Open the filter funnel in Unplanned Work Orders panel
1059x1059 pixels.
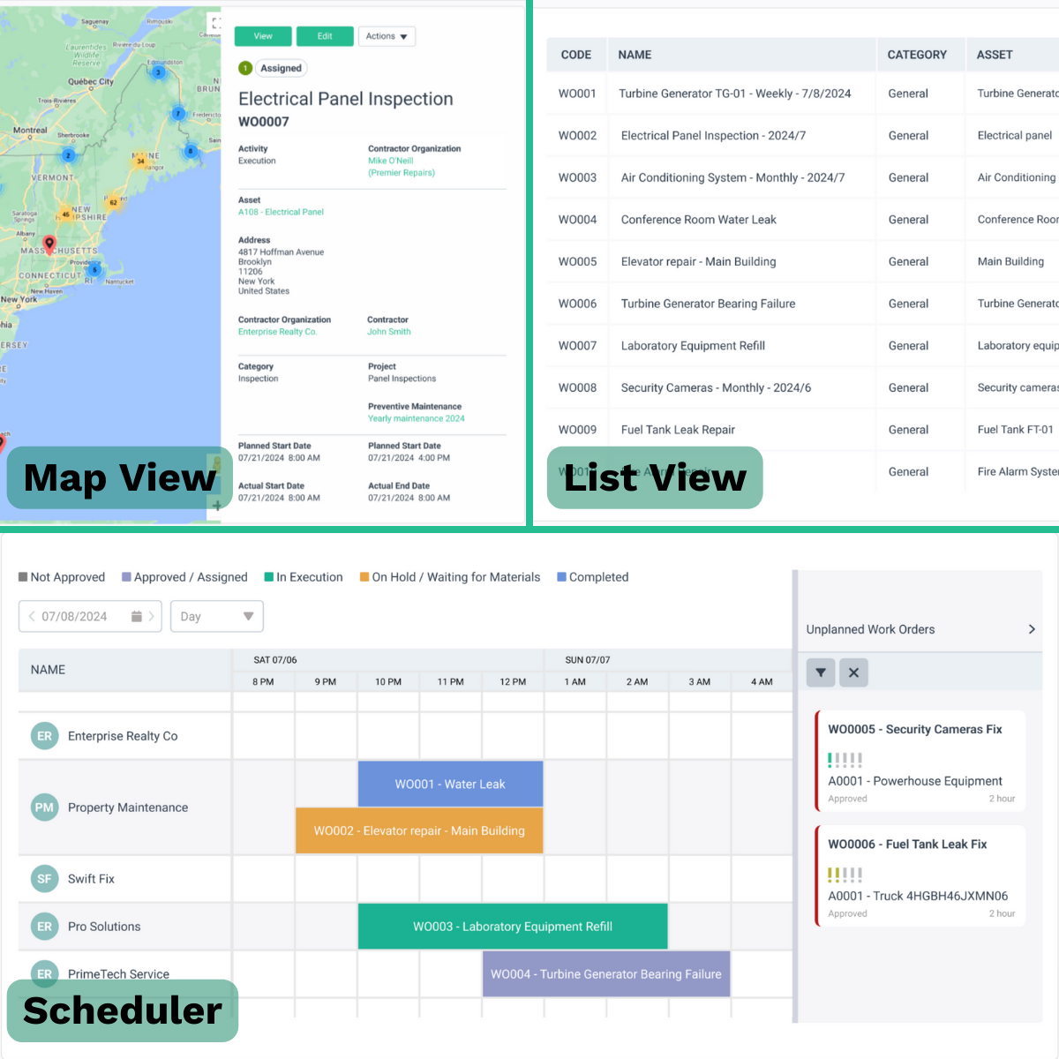(820, 672)
